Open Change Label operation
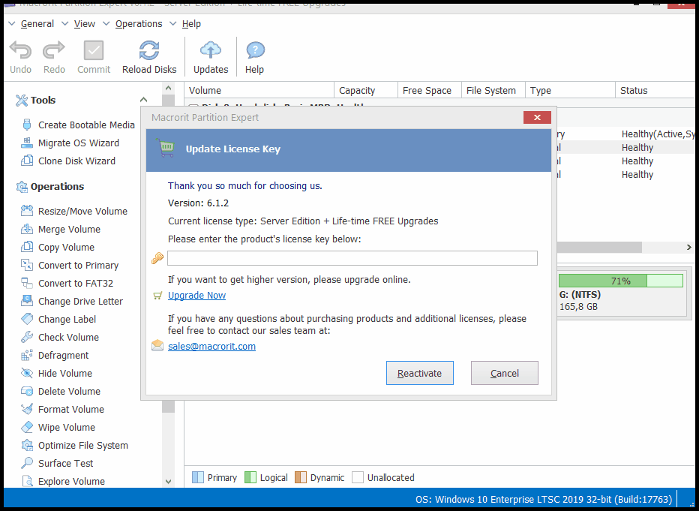 [58, 319]
